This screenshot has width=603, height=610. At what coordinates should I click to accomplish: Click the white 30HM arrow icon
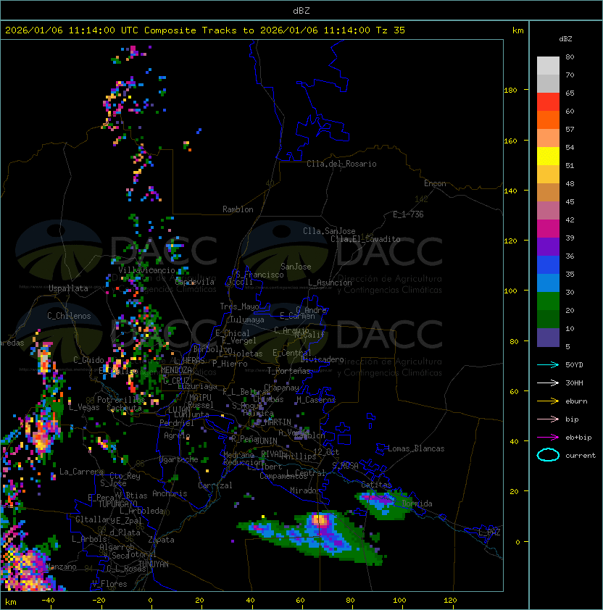pyautogui.click(x=548, y=383)
